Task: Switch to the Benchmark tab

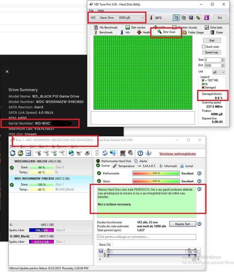Action: [x=104, y=32]
